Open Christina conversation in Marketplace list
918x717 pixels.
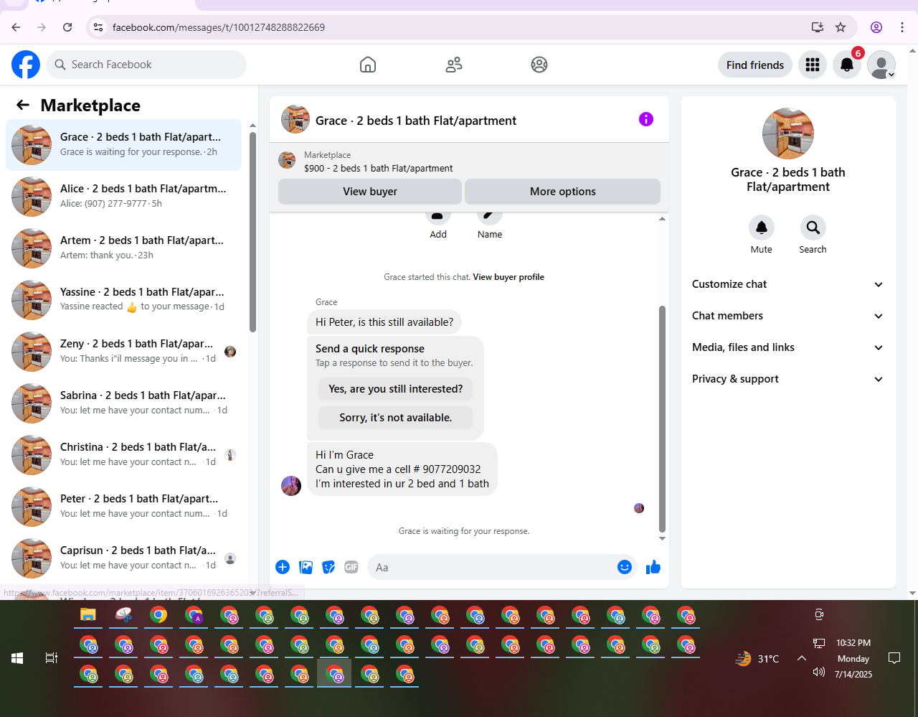pyautogui.click(x=123, y=455)
